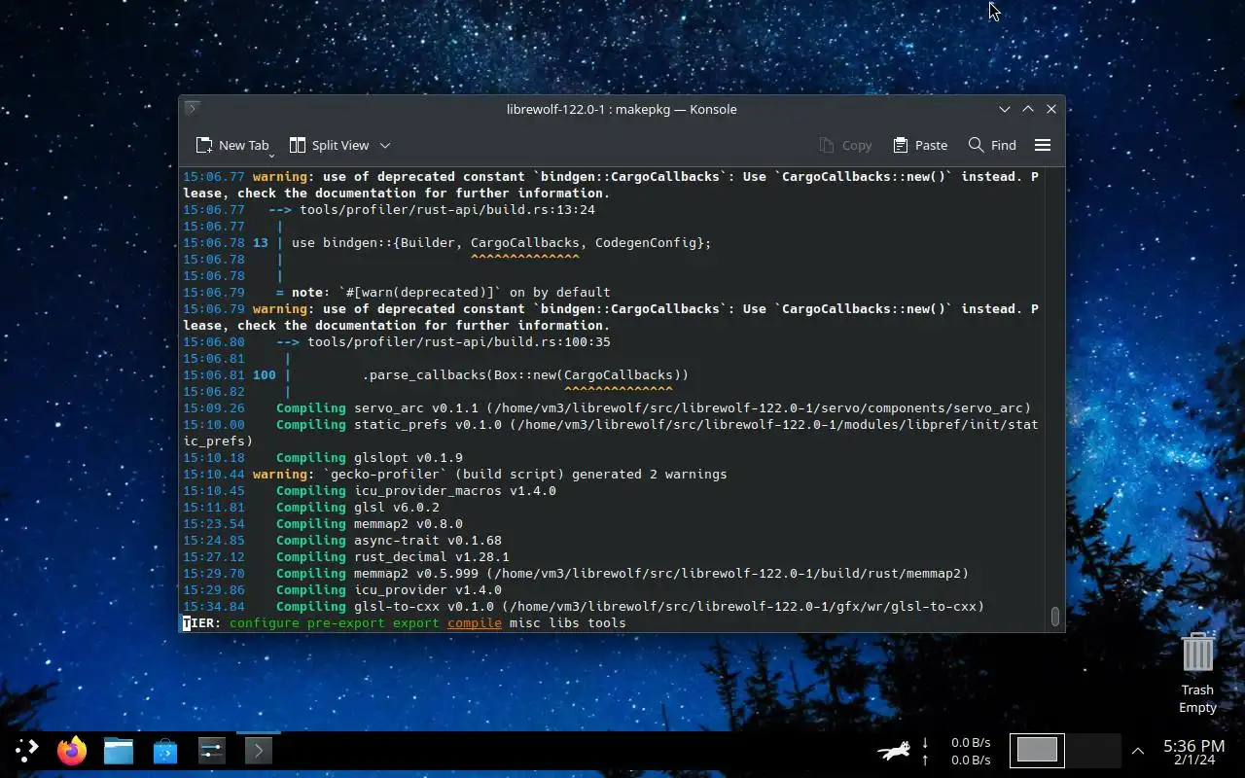Screen dimensions: 1245x778
Task: Switch to the first virtual desktop in the pager
Action: click(x=1037, y=750)
